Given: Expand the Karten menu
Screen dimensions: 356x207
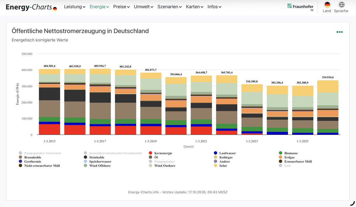Looking at the screenshot, I should tap(194, 7).
